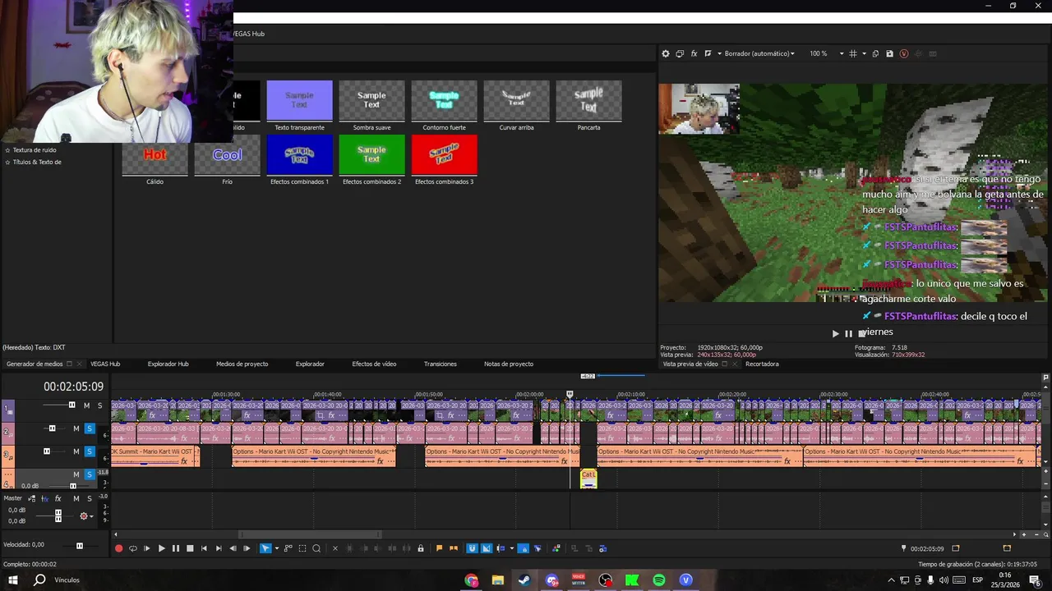1052x591 pixels.
Task: Open Steam from Windows taskbar
Action: click(524, 580)
